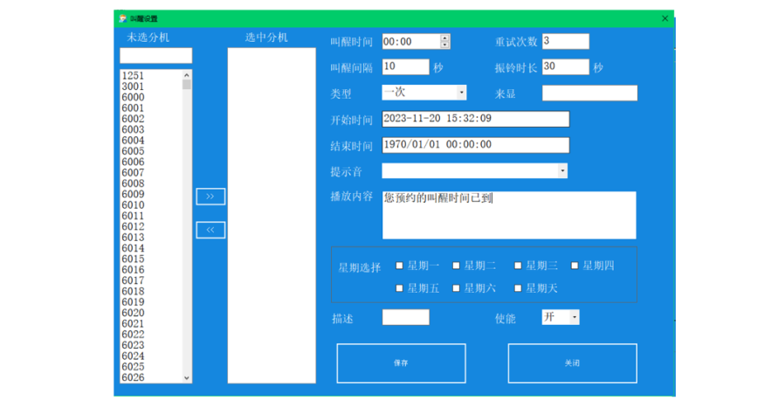Increase wake-up time with up arrow
The height and width of the screenshot is (408, 778).
click(444, 38)
